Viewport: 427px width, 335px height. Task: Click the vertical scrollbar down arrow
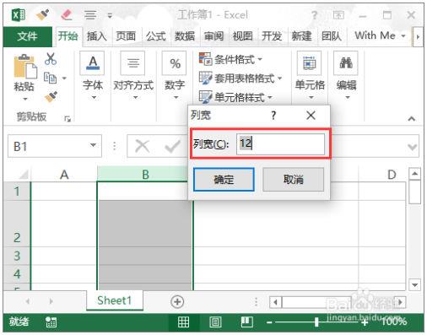pos(415,284)
